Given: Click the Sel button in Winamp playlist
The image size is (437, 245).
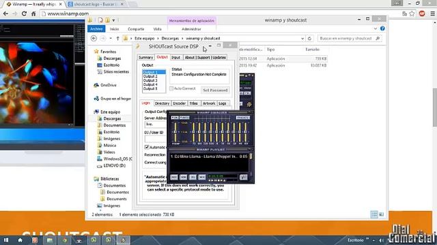Looking at the screenshot, I should click(193, 177).
